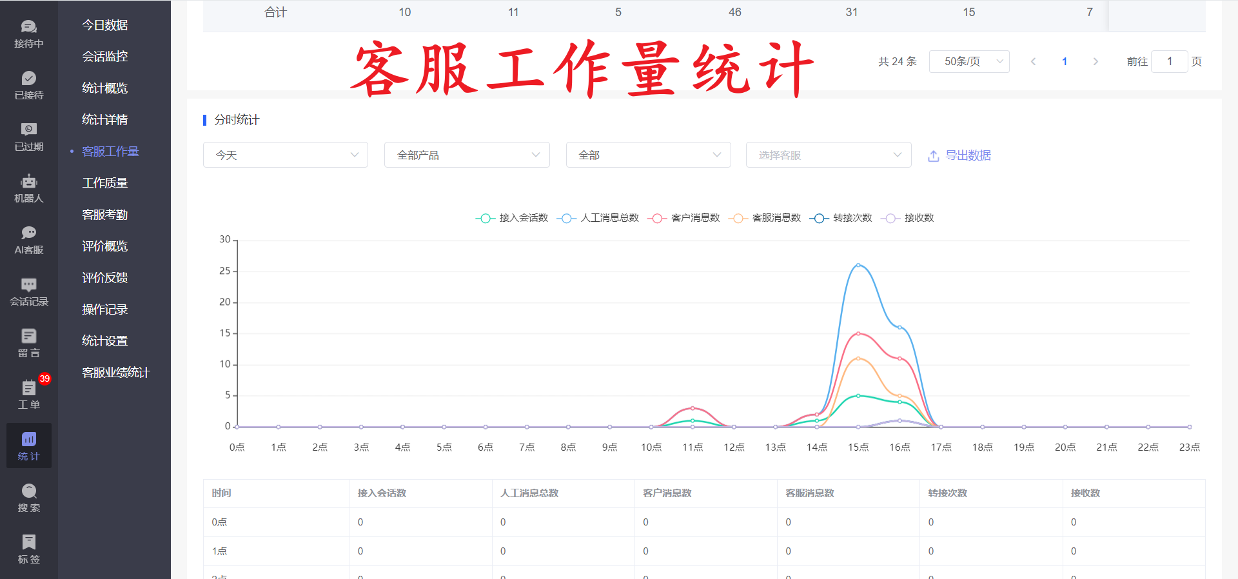Open 操作记录 menu item
Screen dimensions: 1238x579
(105, 309)
